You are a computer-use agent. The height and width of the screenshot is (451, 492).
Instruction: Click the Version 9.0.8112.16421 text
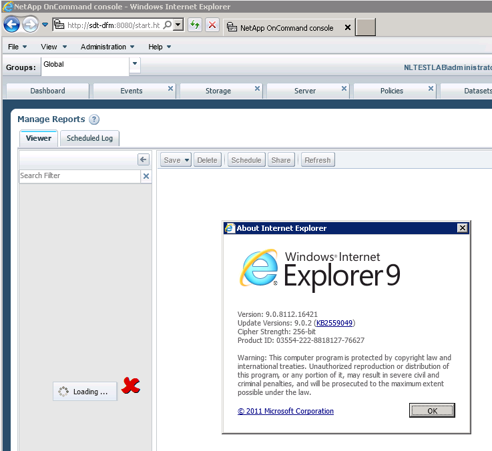point(278,314)
